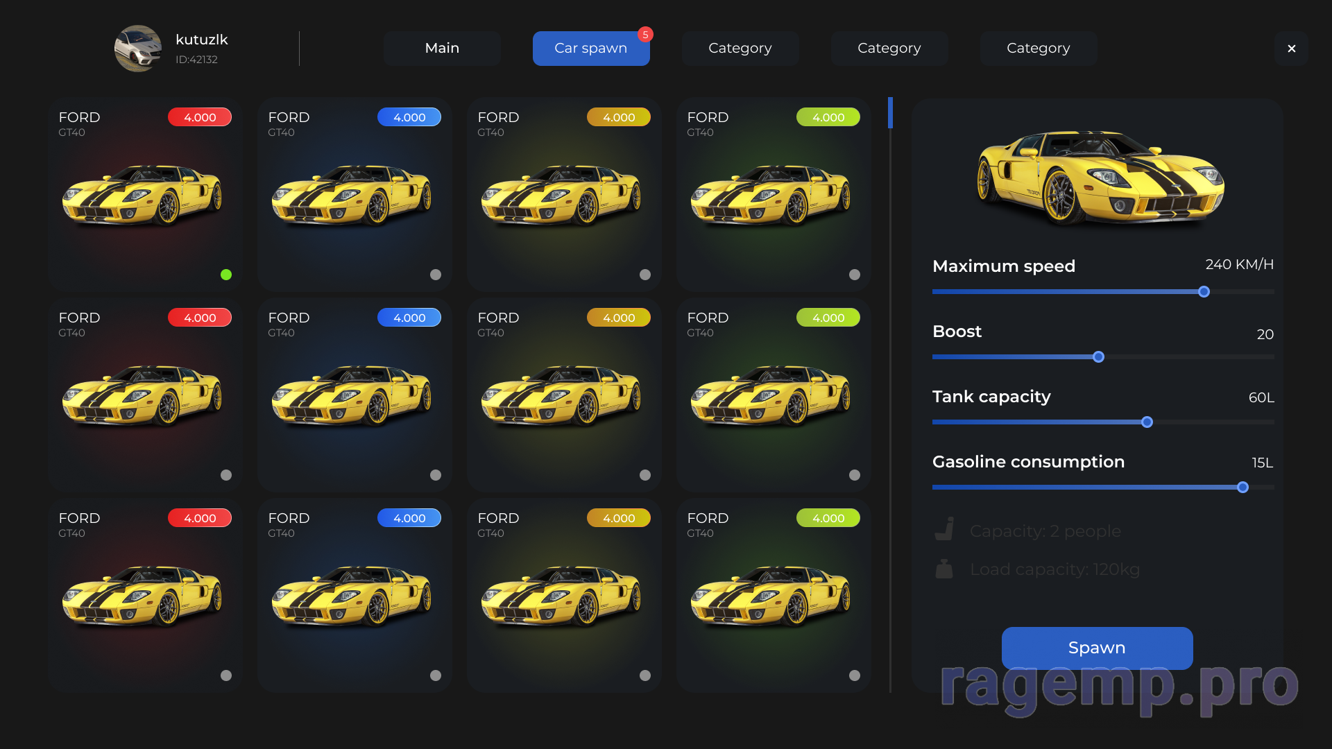Click the car image on top-row yellow-badge card
The image size is (1332, 749).
tap(562, 195)
